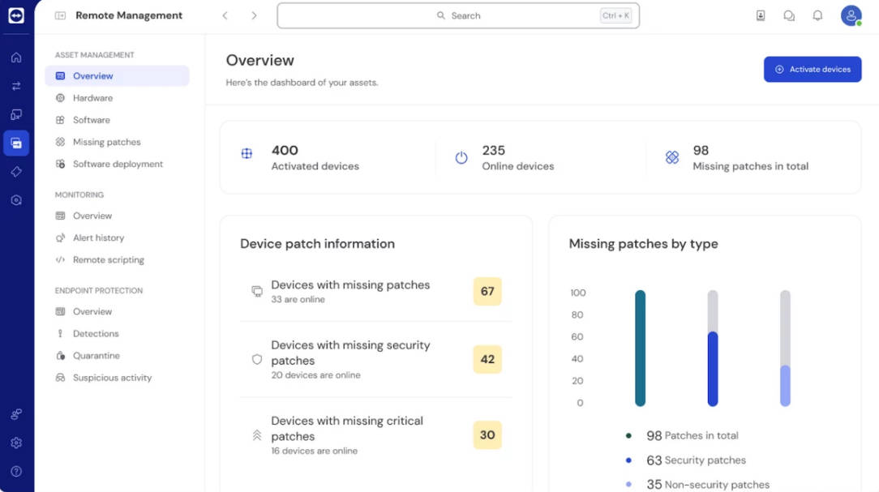
Task: Open the Help question mark icon
Action: click(16, 471)
